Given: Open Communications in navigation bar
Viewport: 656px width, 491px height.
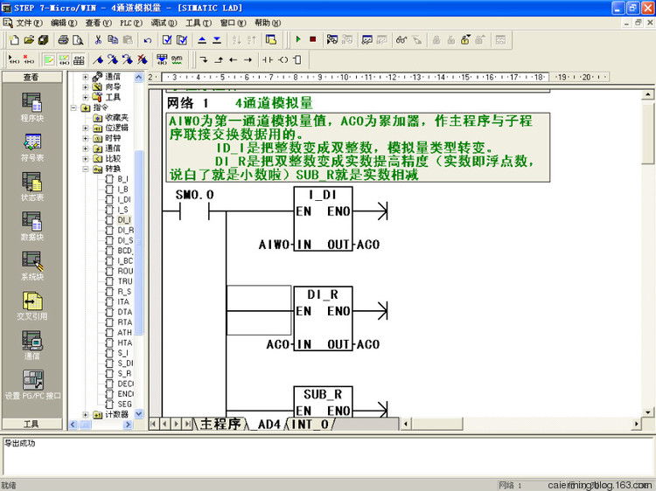Looking at the screenshot, I should [32, 346].
